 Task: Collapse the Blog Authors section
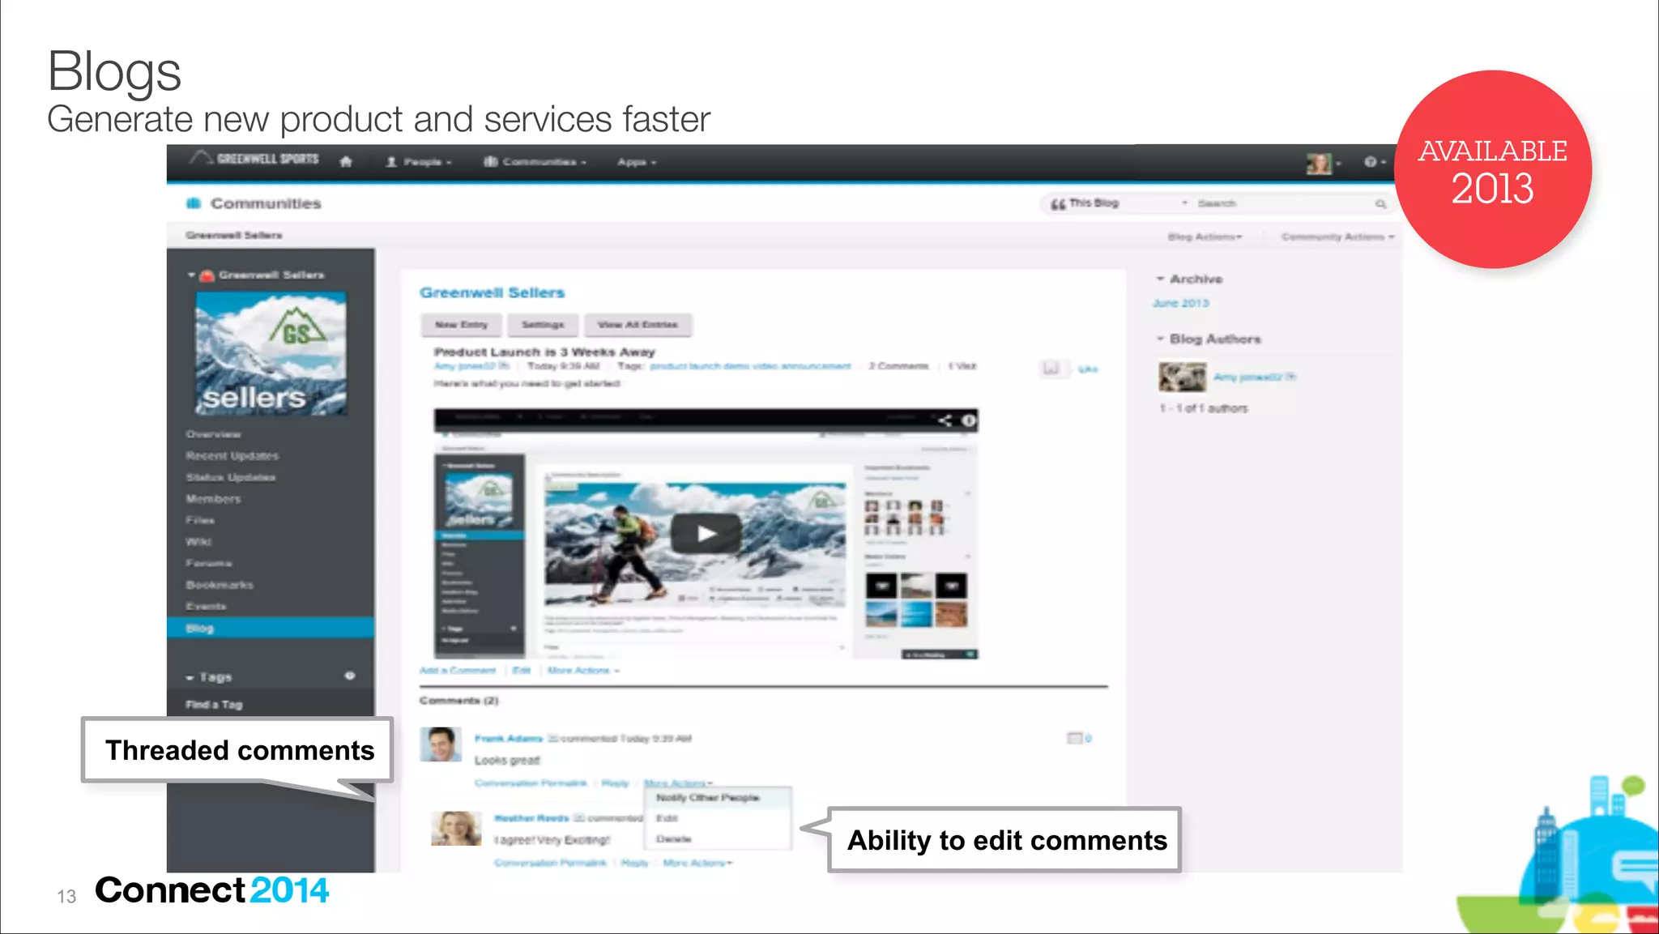1160,339
